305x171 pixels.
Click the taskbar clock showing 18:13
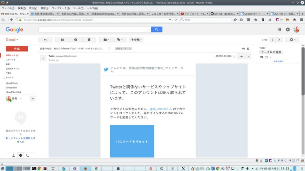(285, 169)
